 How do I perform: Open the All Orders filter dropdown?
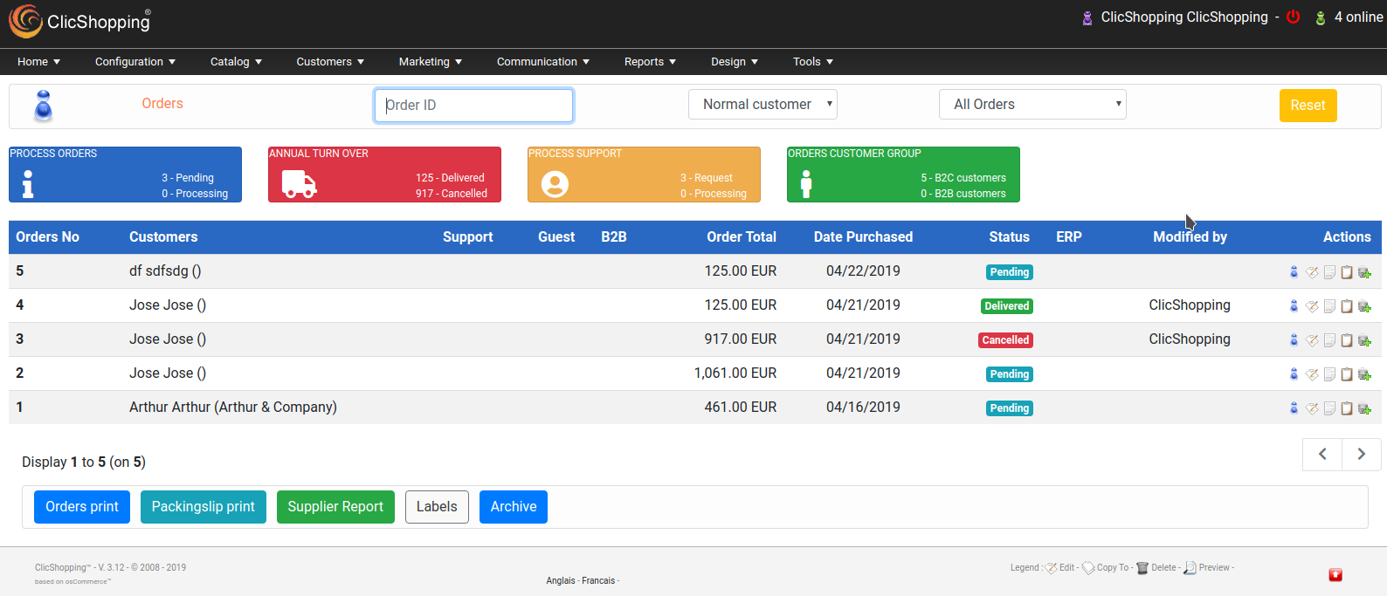[x=1032, y=104]
